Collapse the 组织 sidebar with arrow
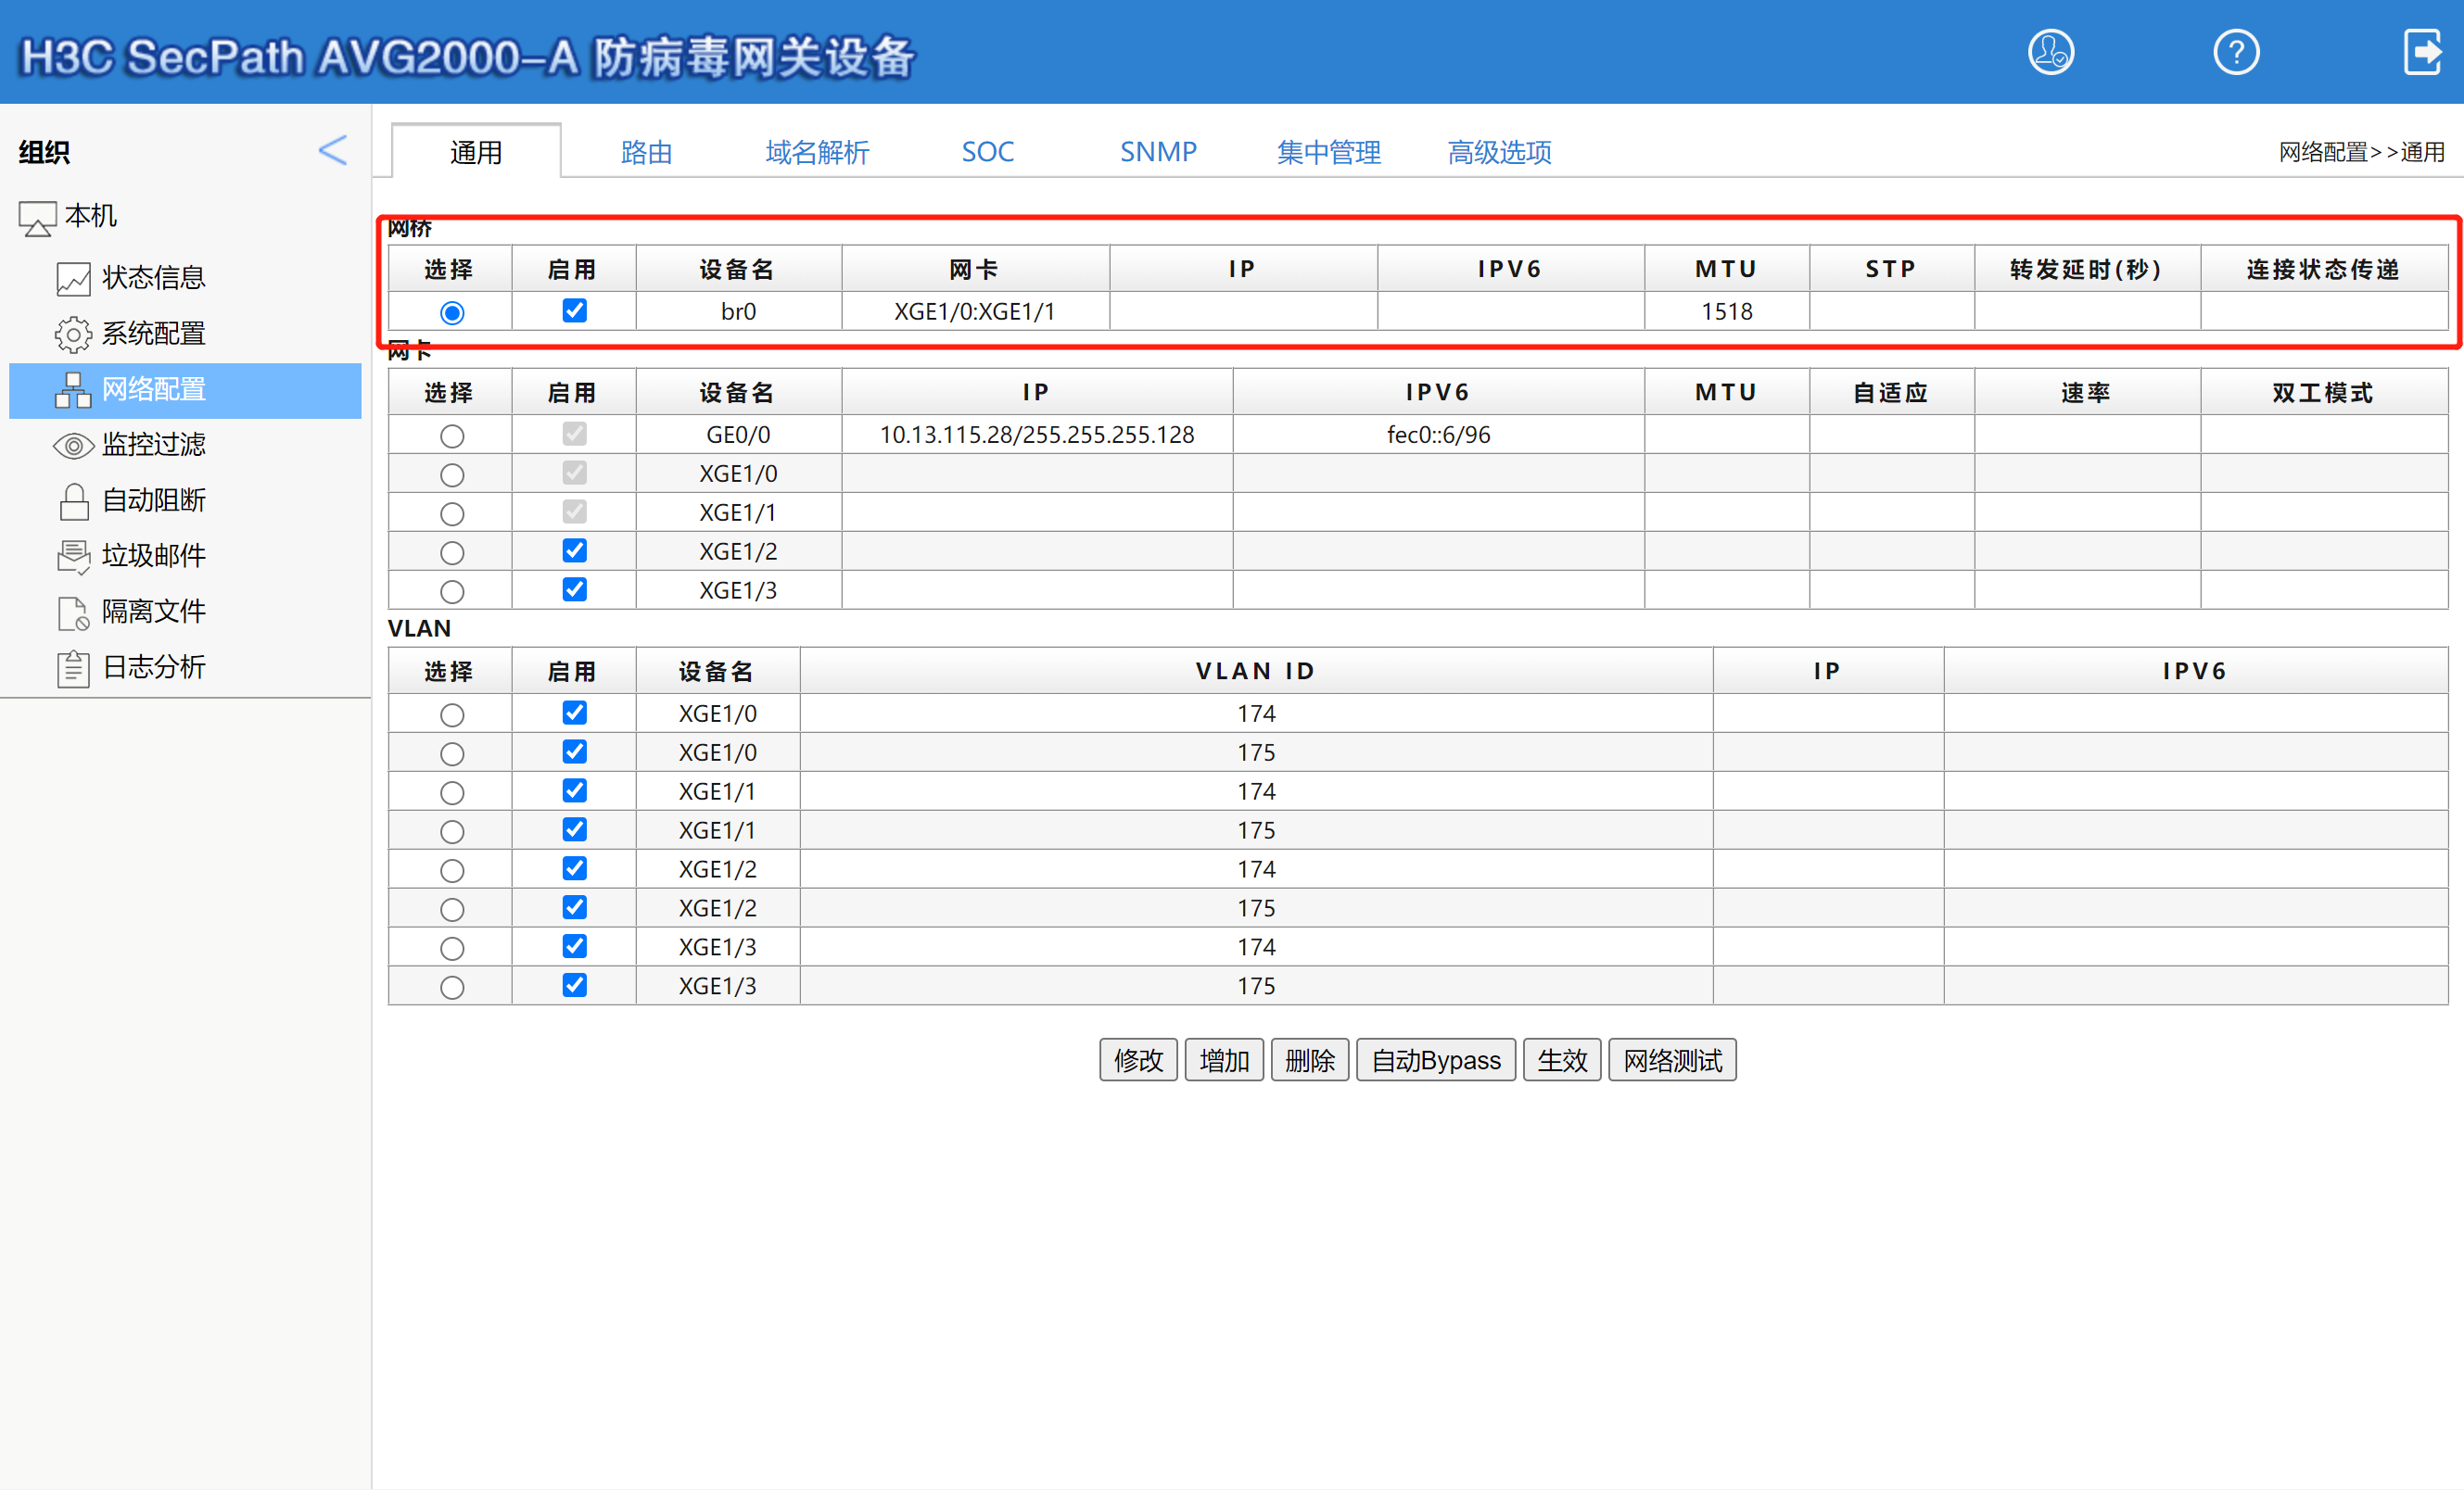 (x=332, y=151)
